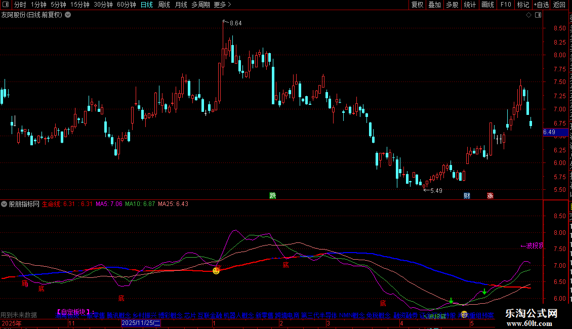
Task: Open the 多周期 multi-period view
Action: coord(200,5)
